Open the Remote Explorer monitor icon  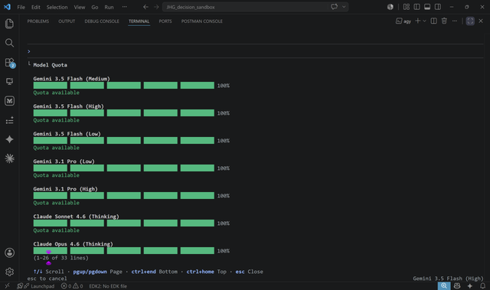(x=9, y=81)
